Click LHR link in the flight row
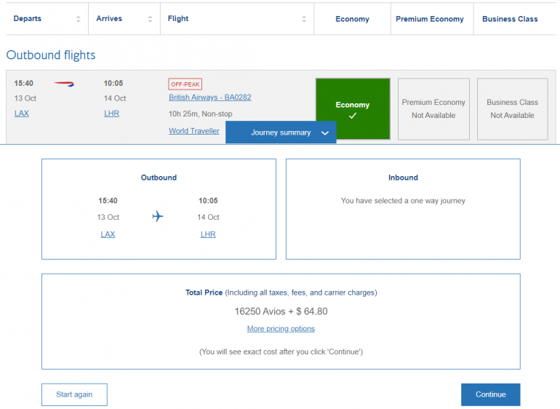Viewport: 560px width, 409px height. [111, 114]
